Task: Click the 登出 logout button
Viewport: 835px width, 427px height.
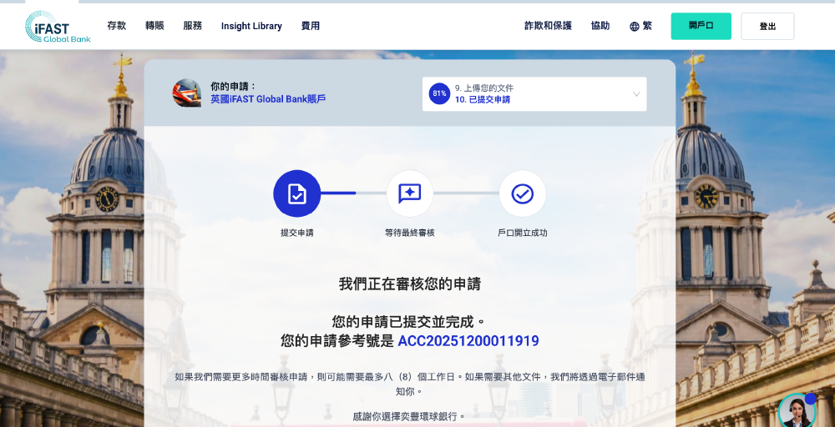Action: 767,26
